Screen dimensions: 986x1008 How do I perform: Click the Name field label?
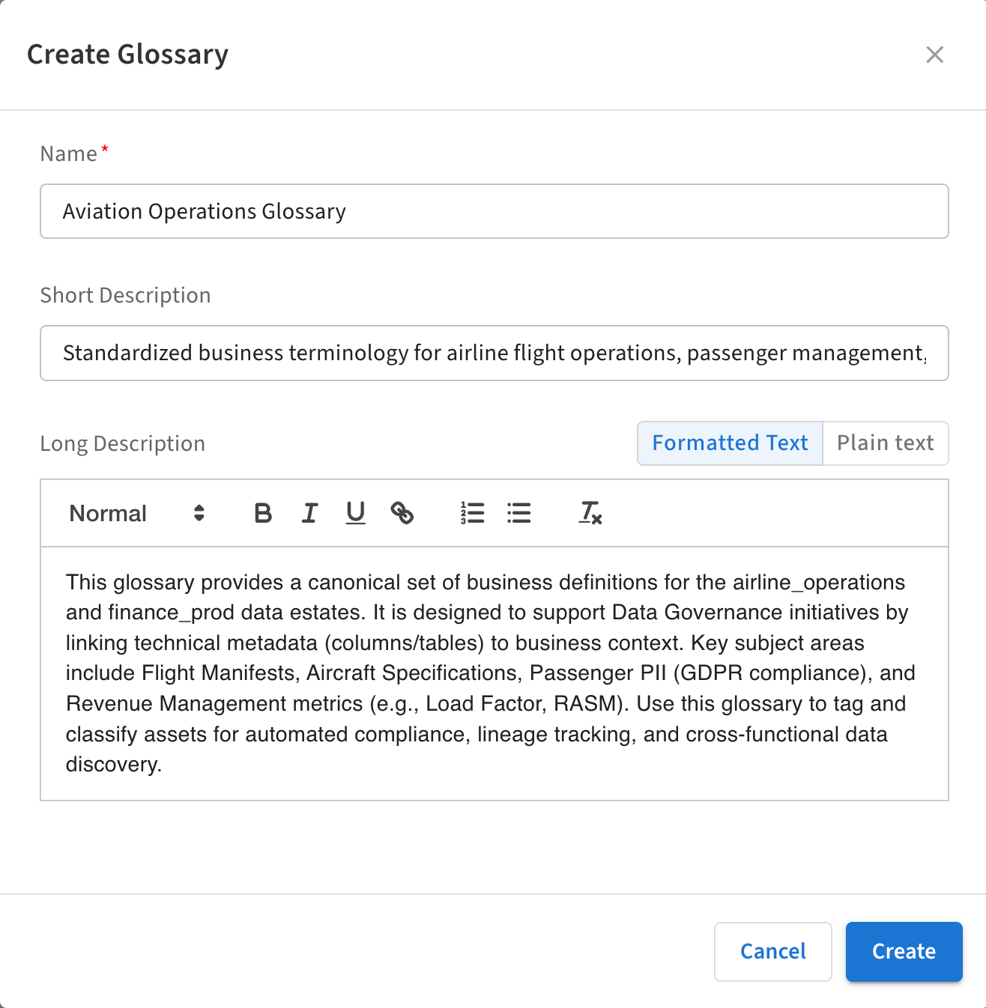[x=69, y=154]
